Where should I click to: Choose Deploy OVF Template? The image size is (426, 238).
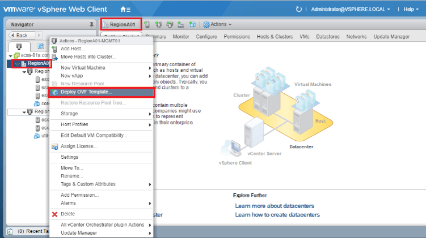pos(102,92)
